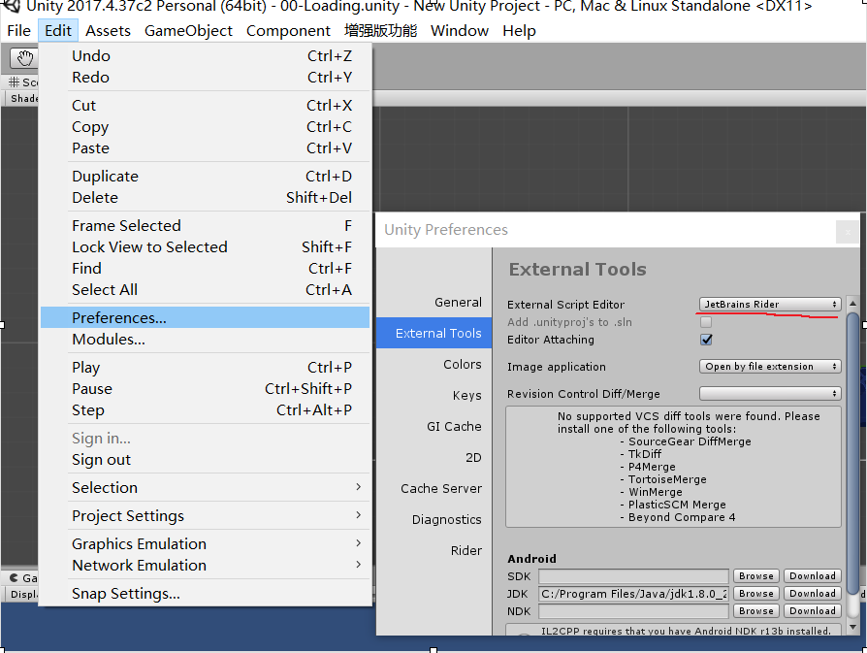The width and height of the screenshot is (867, 653).
Task: Choose Undo from Edit menu
Action: click(x=205, y=56)
